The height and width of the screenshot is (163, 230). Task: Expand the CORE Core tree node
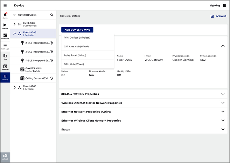pyautogui.click(x=14, y=24)
